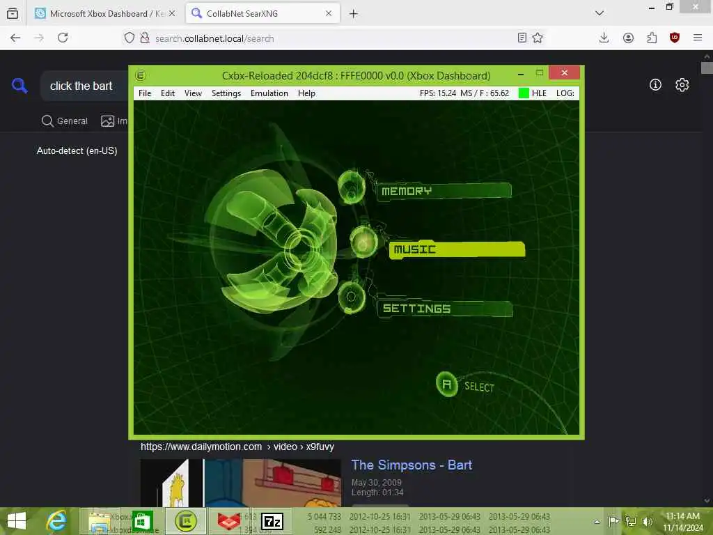Open the SearXNG about info icon
This screenshot has width=713, height=535.
[x=655, y=84]
